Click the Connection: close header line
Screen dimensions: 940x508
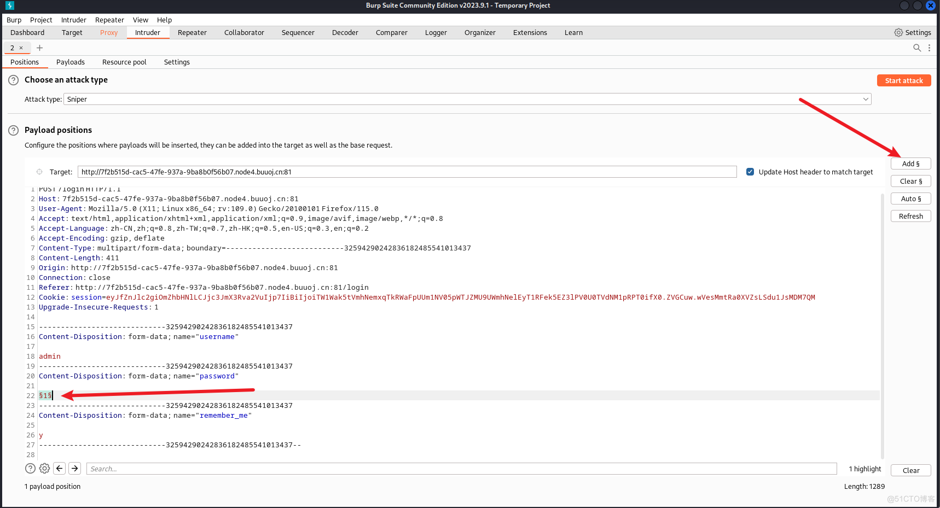point(74,278)
